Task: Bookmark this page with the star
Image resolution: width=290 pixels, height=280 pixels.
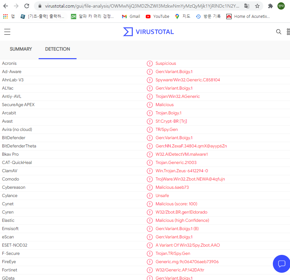Action: click(257, 6)
